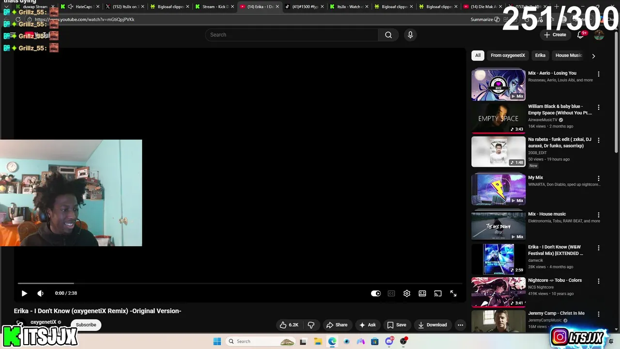Click the YouTube search field

pos(292,35)
